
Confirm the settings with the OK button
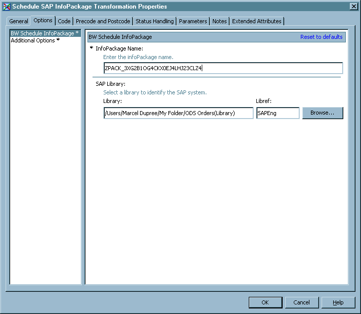point(265,302)
